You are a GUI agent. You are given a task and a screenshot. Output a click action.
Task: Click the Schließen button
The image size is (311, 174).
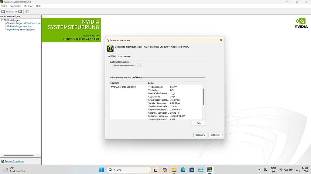click(x=215, y=135)
